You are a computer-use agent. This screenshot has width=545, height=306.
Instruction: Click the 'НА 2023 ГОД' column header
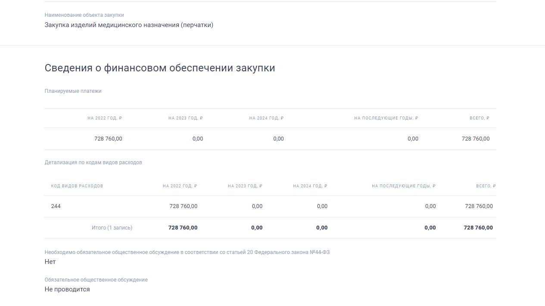[x=185, y=117]
